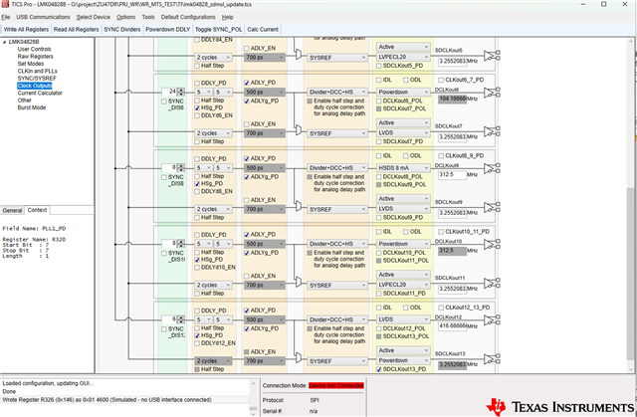637x417 pixels.
Task: Open the 500 ps analog delay dropdown for DCLKout10
Action: click(264, 244)
